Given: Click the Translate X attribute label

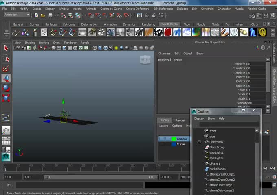Looking at the screenshot, I should coord(240,64).
